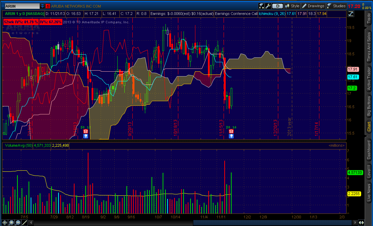This screenshot has height=226, width=373.
Task: Click the yellow 2.2255 volume average label
Action: click(x=354, y=194)
